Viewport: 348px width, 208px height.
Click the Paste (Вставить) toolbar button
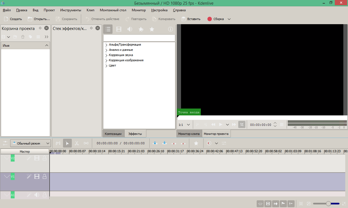(x=191, y=19)
